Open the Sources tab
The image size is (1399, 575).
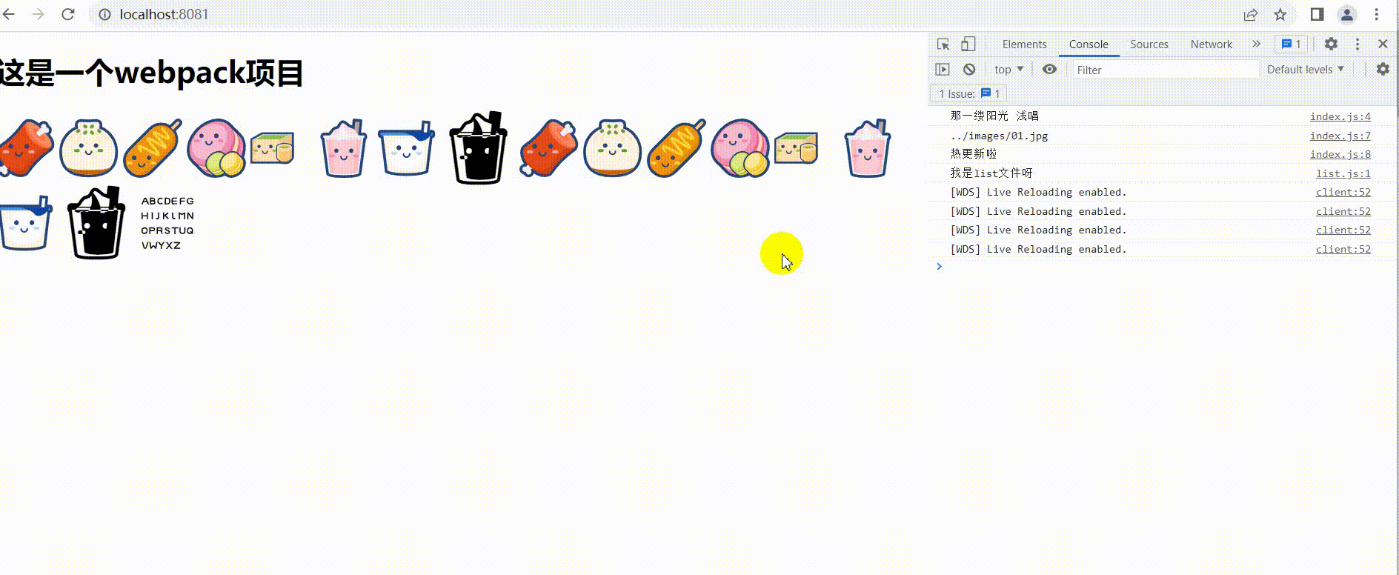click(1149, 44)
